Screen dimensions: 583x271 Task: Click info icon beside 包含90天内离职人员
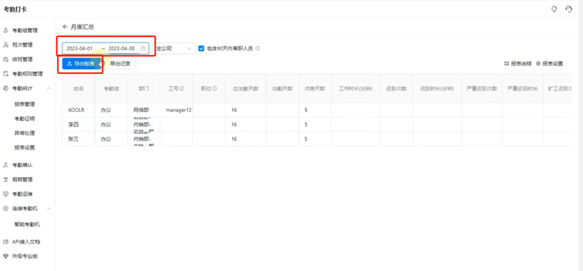pyautogui.click(x=258, y=48)
